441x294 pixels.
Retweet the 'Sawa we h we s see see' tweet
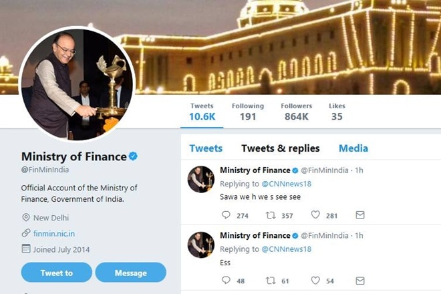(271, 215)
